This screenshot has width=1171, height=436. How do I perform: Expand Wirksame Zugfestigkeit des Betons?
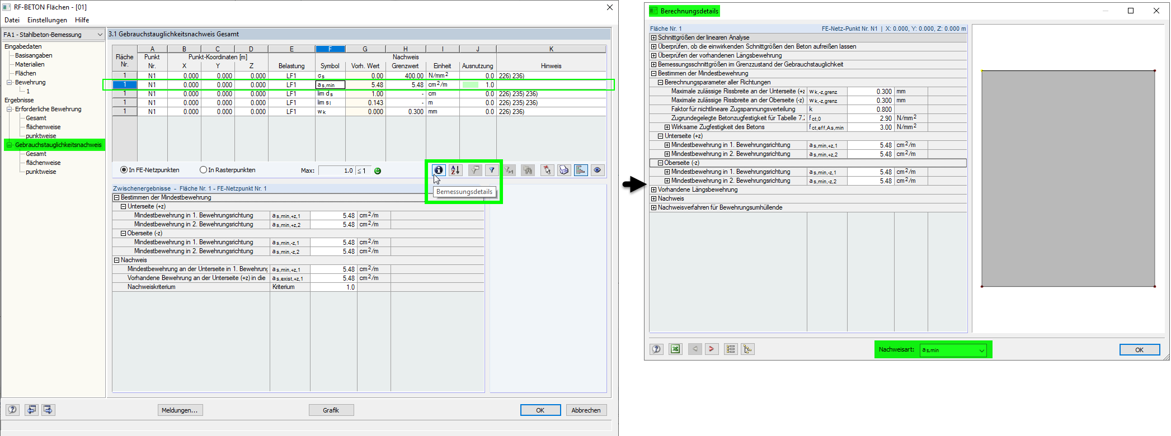click(x=667, y=127)
